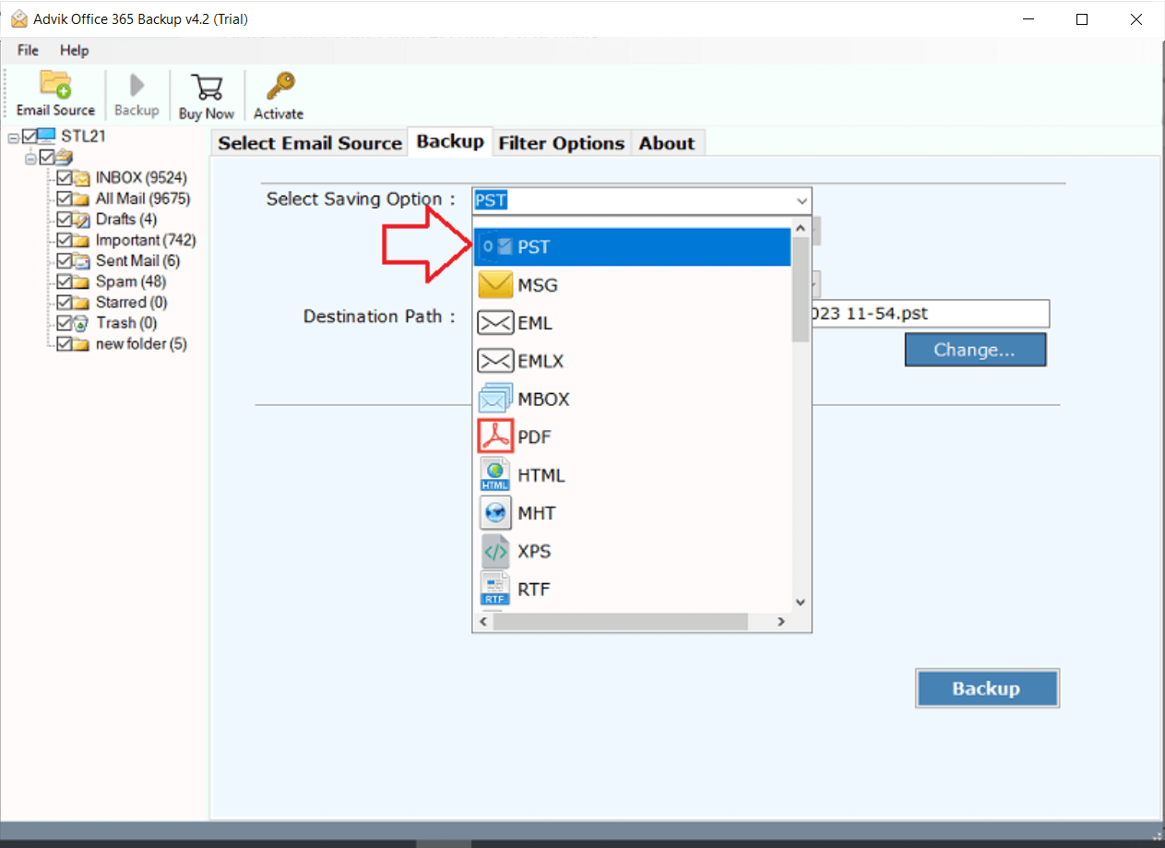Toggle the All Mail (9675) checkbox
Screen dimensions: 1165x848
click(65, 198)
